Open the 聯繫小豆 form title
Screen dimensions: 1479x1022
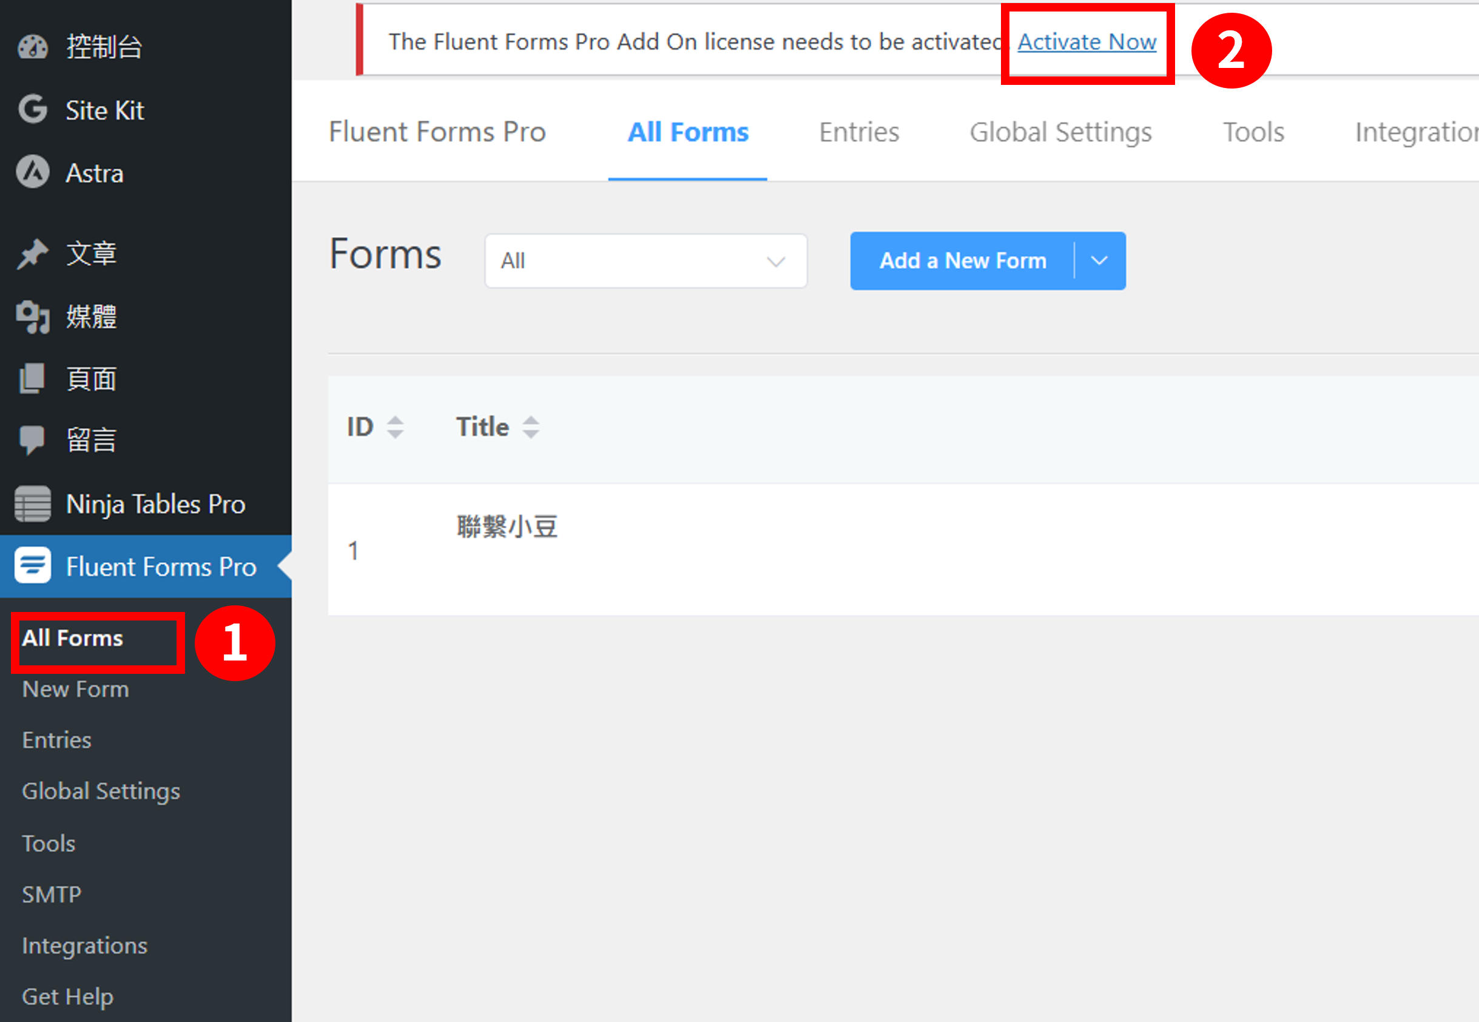pyautogui.click(x=507, y=526)
